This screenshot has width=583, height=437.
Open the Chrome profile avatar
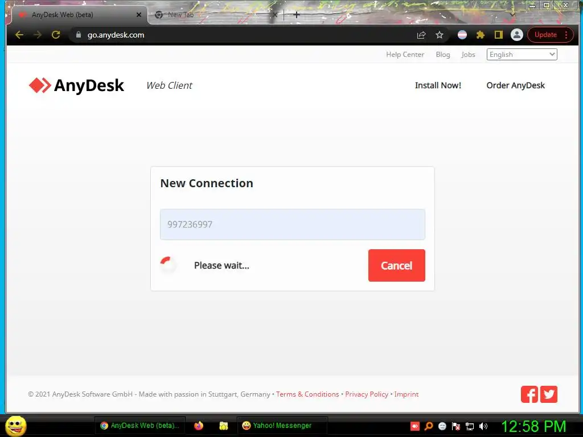[x=517, y=35]
